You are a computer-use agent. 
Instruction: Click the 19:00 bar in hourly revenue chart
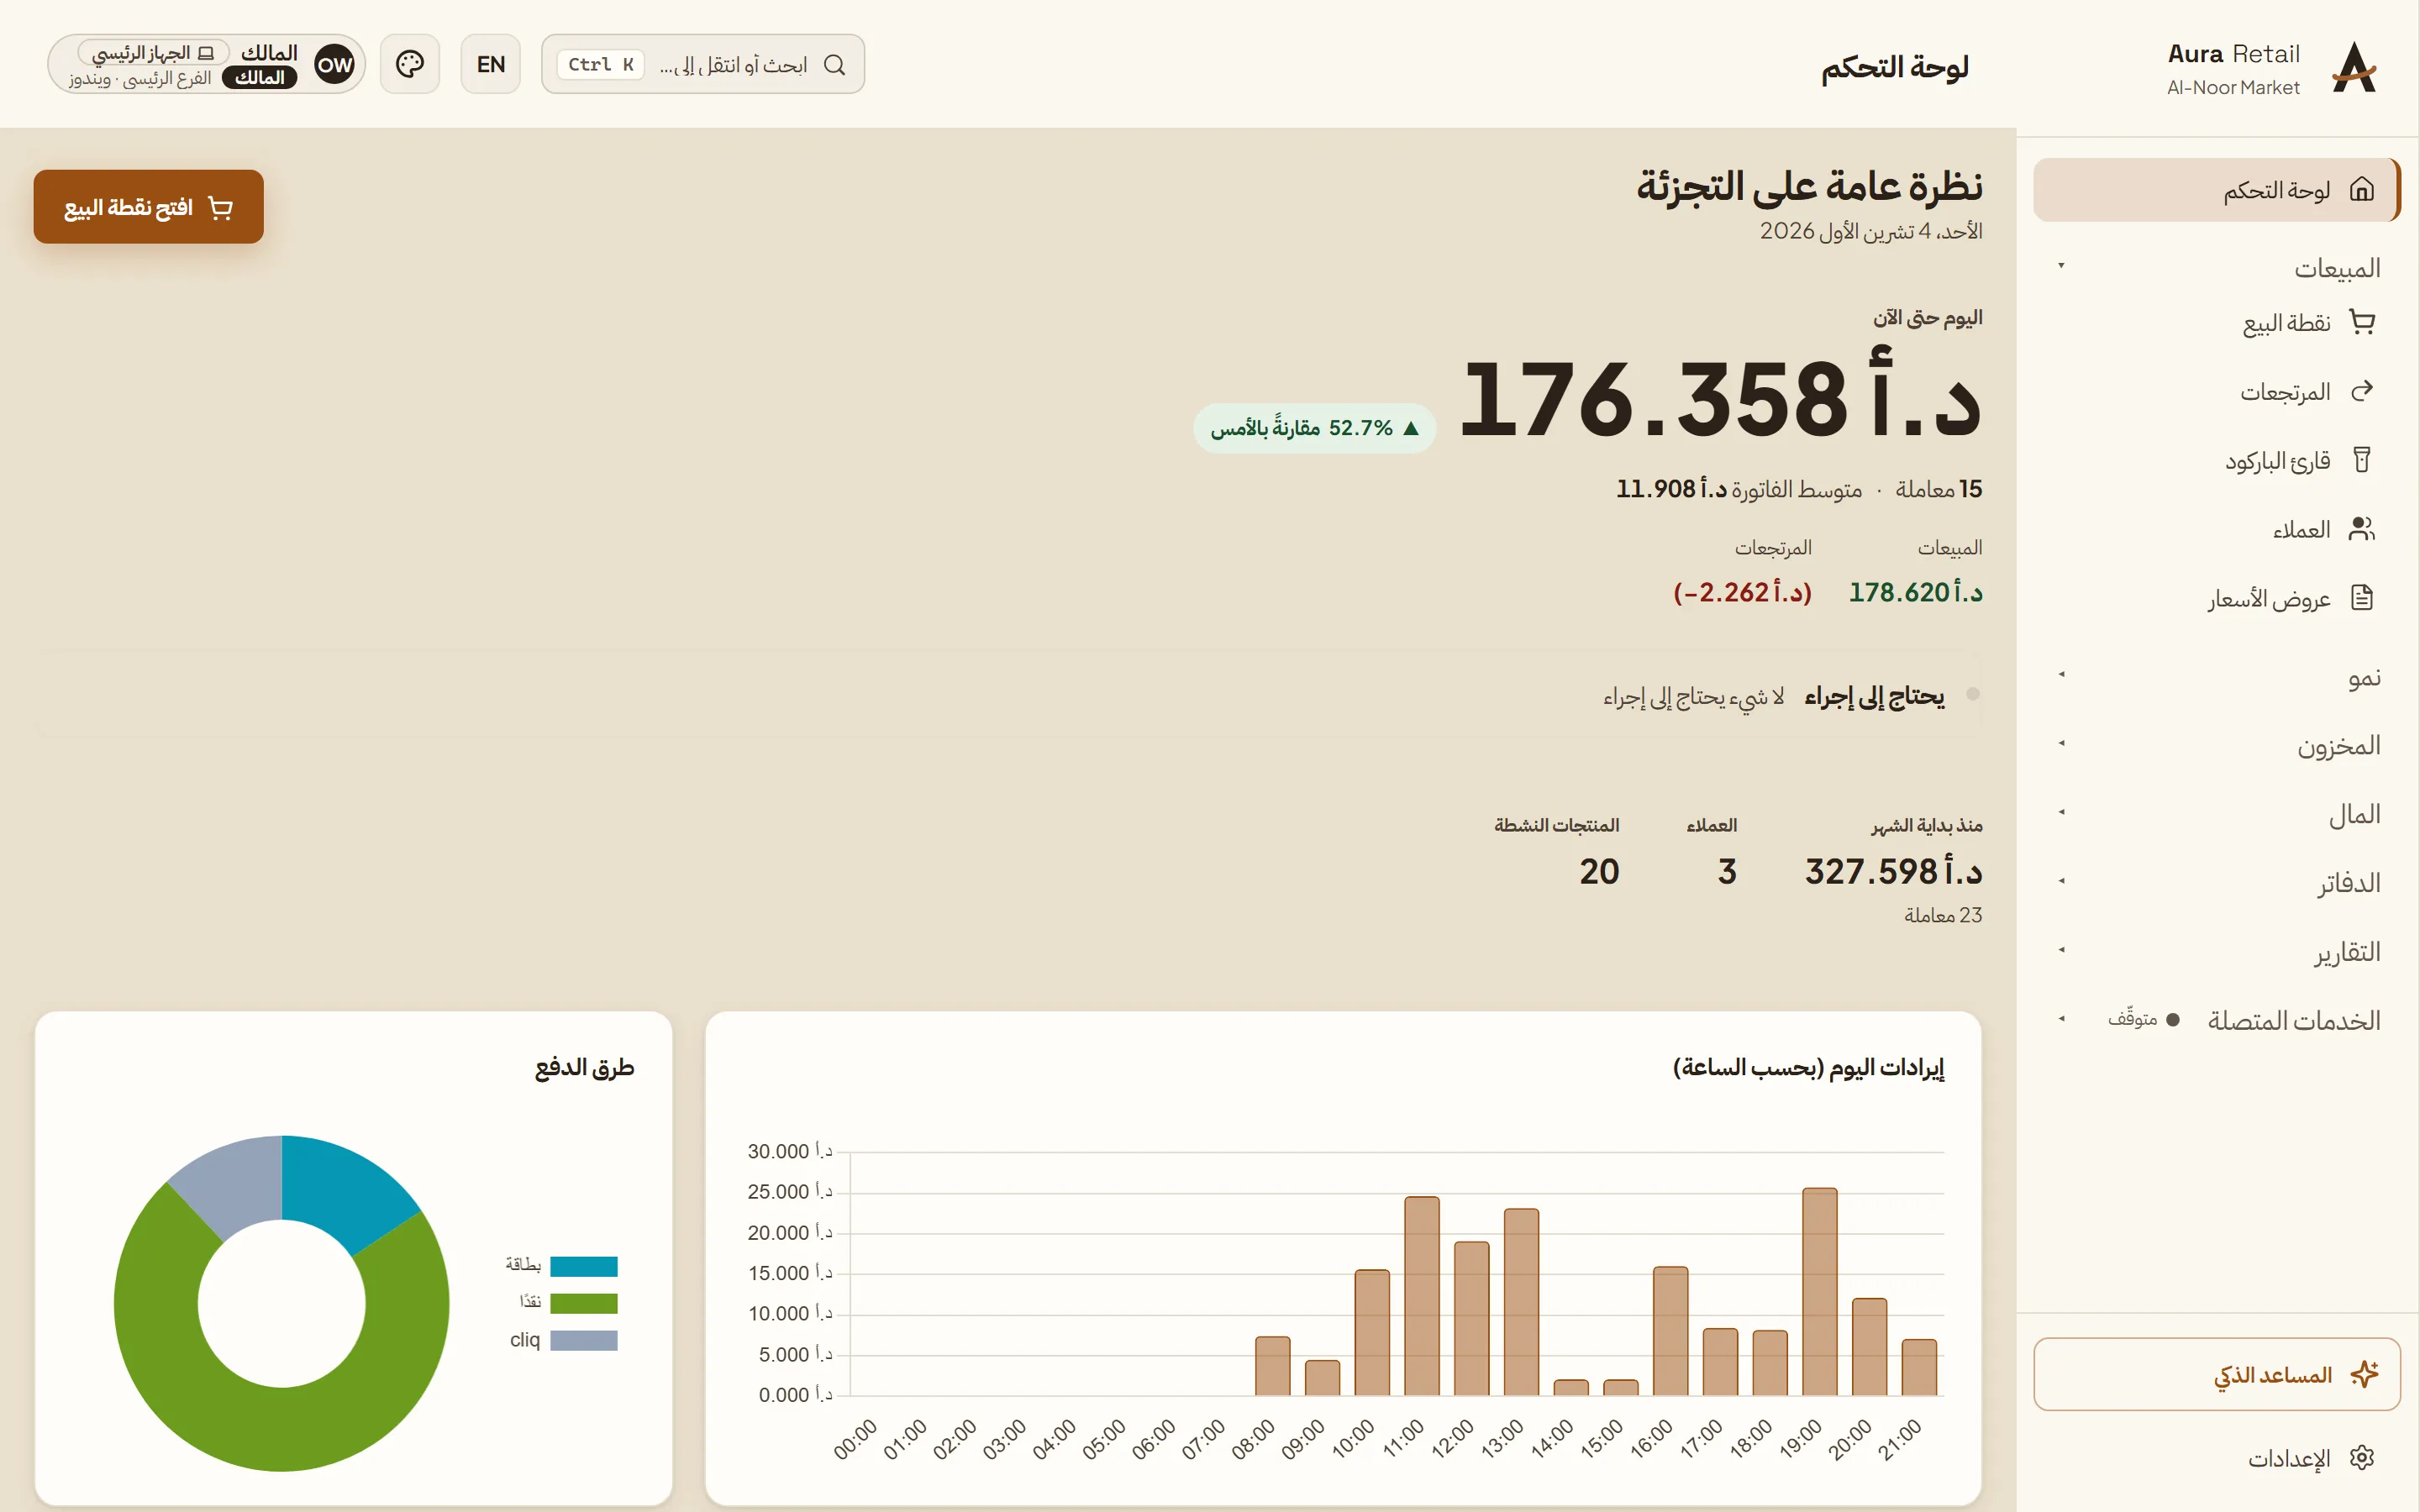pos(1819,1291)
